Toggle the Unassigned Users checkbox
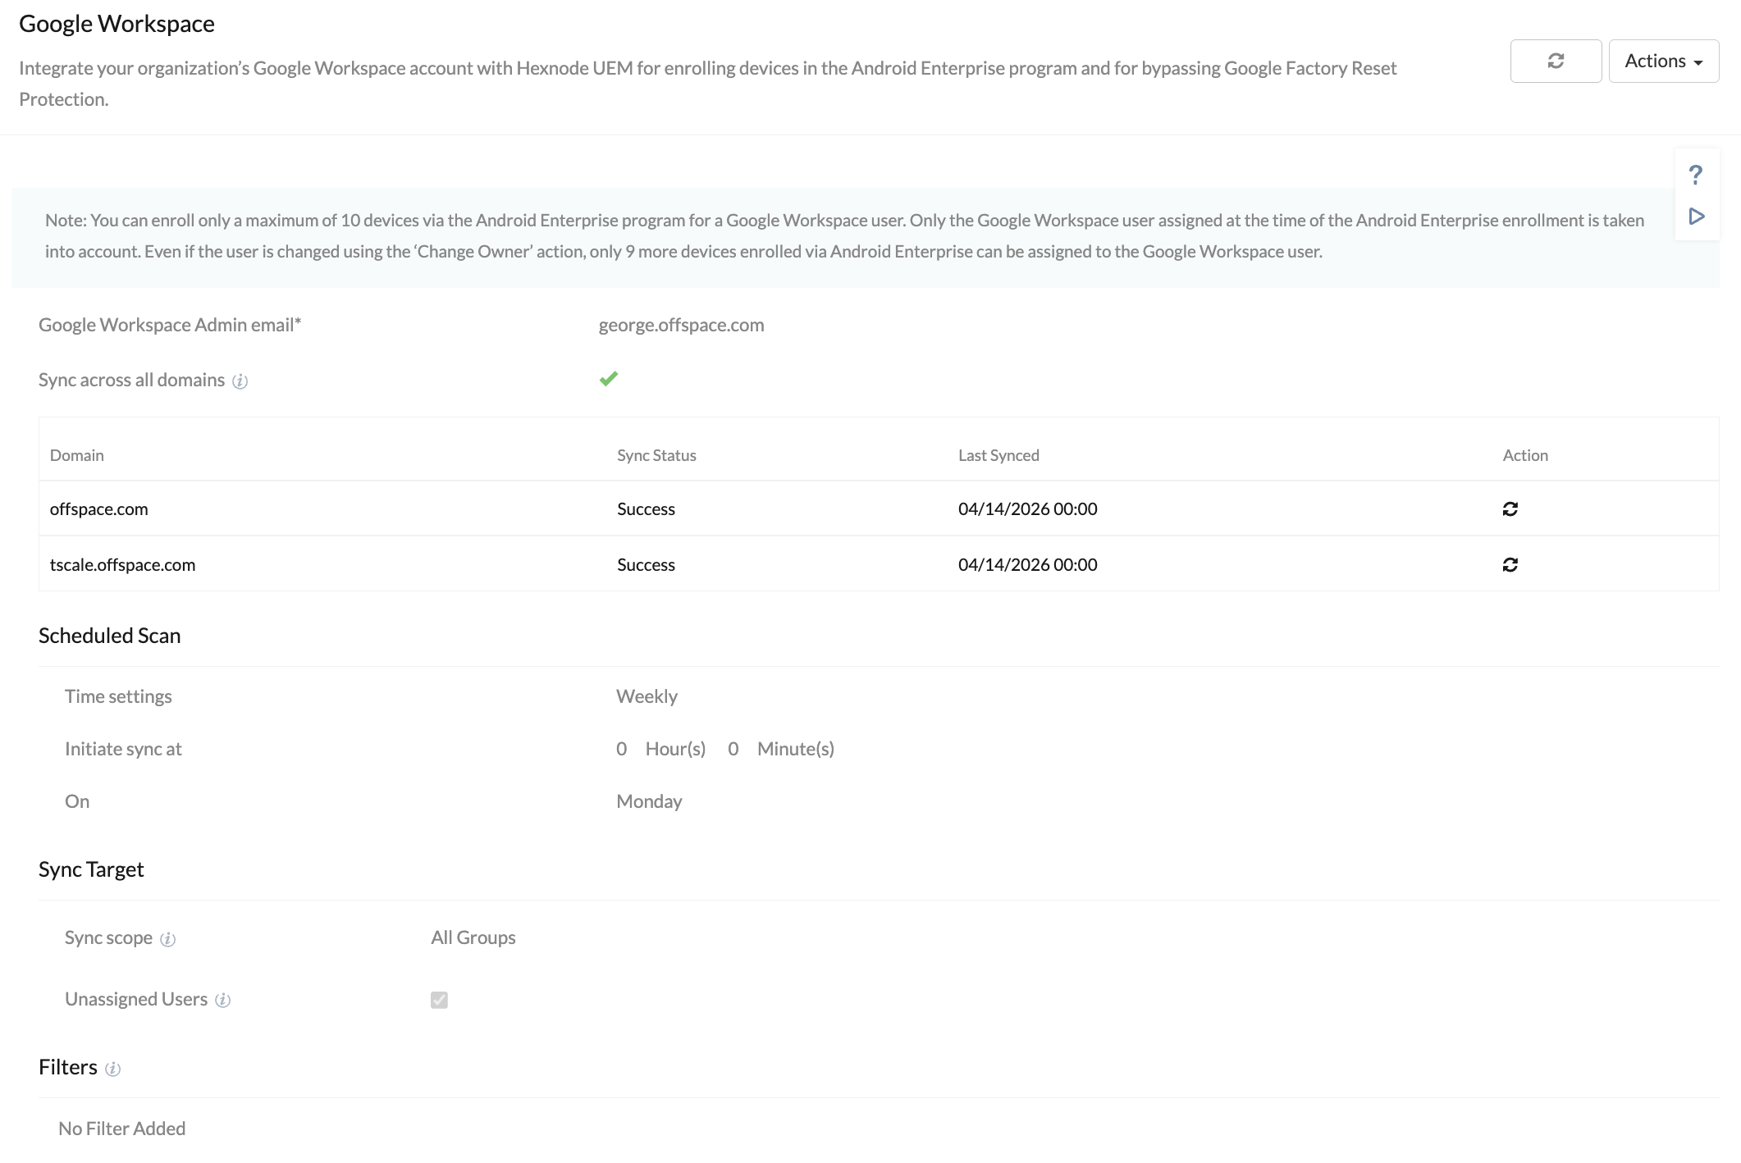Screen dimensions: 1741x1163 [439, 1000]
